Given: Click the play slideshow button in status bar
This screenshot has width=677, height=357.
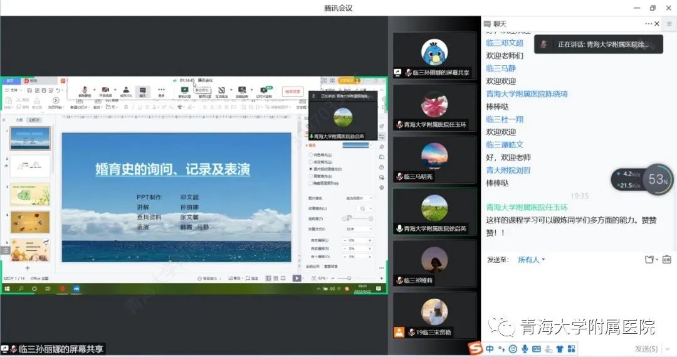Looking at the screenshot, I should (297, 279).
